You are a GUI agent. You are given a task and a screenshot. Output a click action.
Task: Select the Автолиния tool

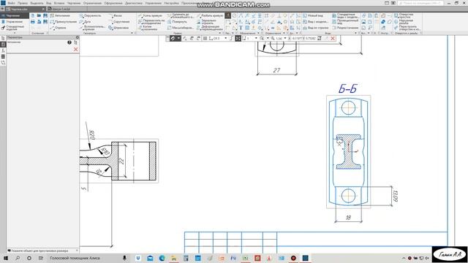60,15
